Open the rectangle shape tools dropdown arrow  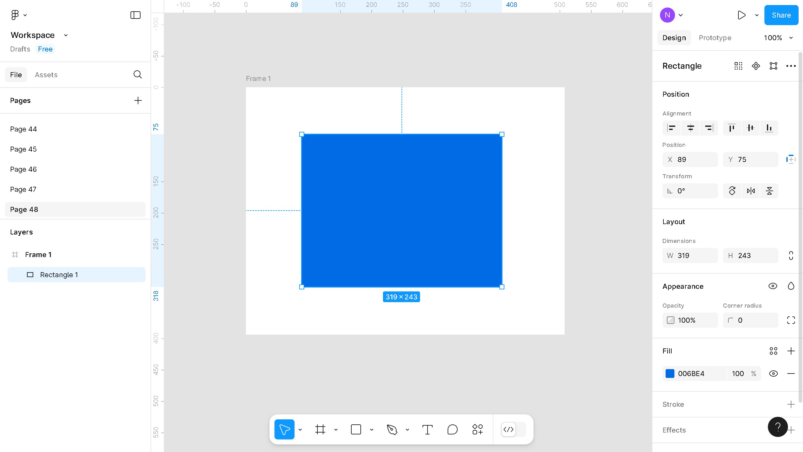pyautogui.click(x=372, y=430)
